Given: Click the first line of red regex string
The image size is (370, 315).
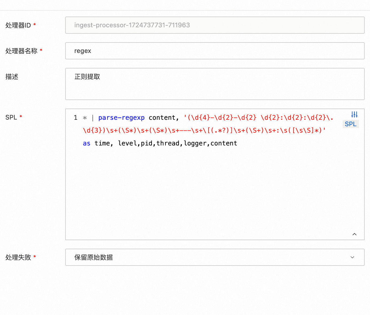Looking at the screenshot, I should pyautogui.click(x=258, y=118).
